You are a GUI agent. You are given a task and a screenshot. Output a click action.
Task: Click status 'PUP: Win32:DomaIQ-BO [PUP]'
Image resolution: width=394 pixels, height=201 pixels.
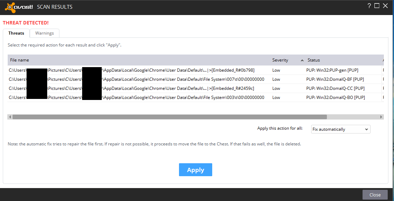(336, 97)
